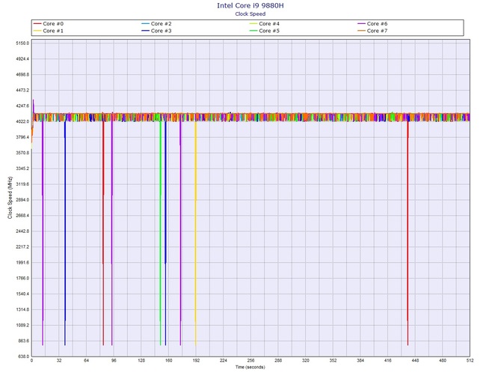Click the green Core #5 clock dip line

161,234
